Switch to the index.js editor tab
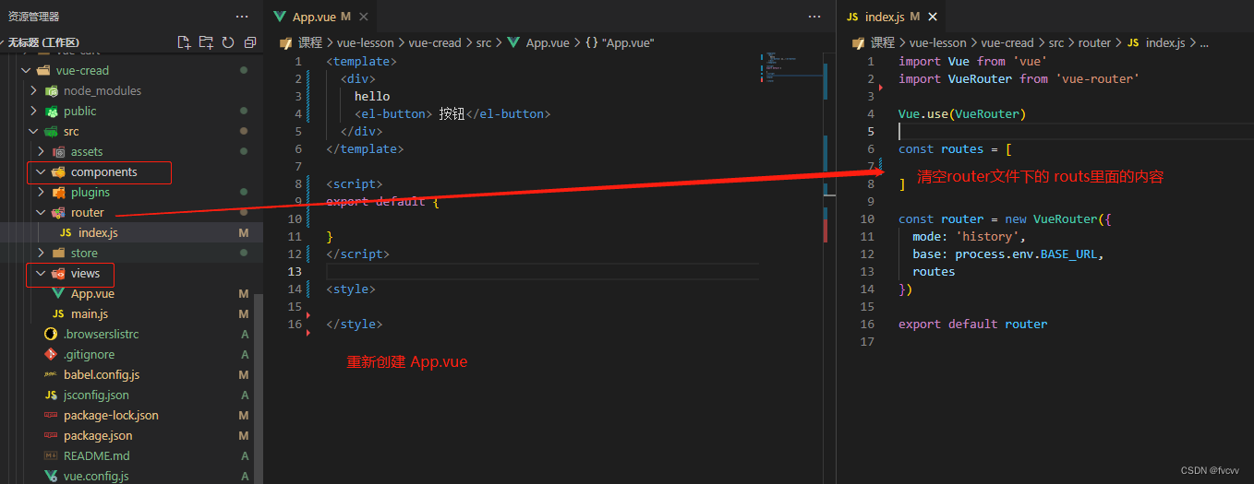 coord(892,17)
